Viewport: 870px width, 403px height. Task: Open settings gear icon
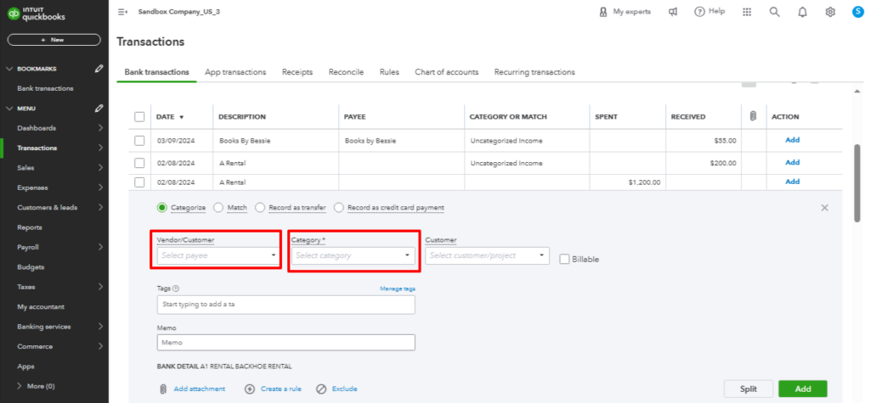pos(830,12)
